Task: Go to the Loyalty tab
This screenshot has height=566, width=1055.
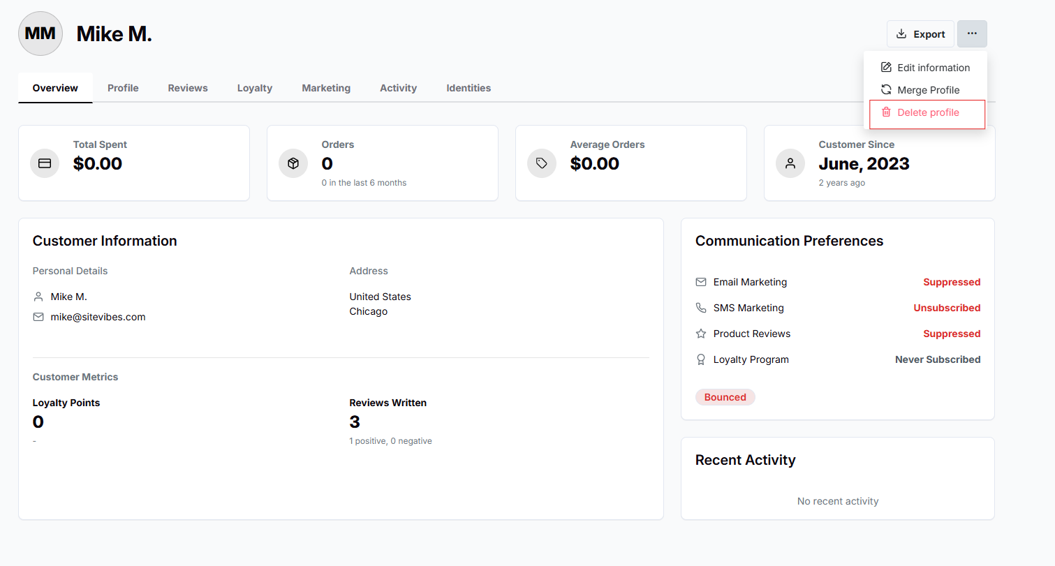Action: tap(255, 88)
